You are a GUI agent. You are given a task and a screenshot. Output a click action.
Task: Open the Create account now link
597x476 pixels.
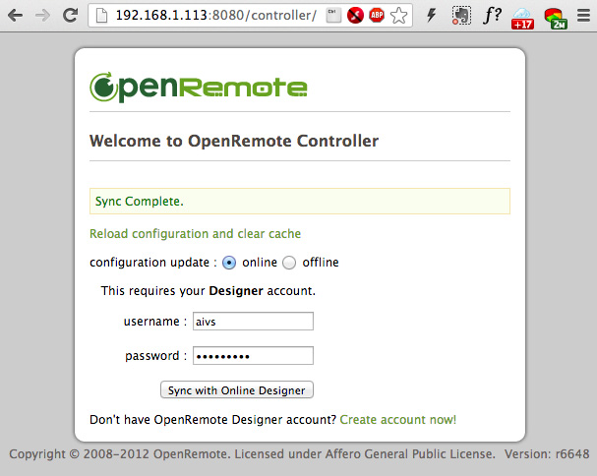tap(398, 420)
